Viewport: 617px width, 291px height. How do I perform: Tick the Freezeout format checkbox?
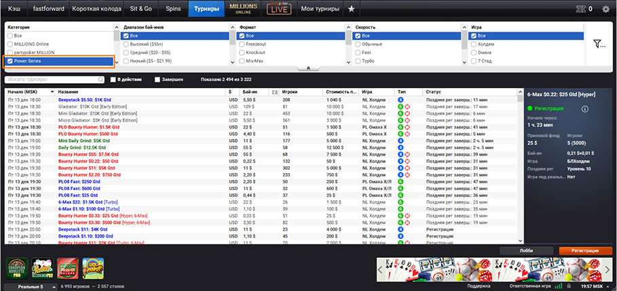242,44
